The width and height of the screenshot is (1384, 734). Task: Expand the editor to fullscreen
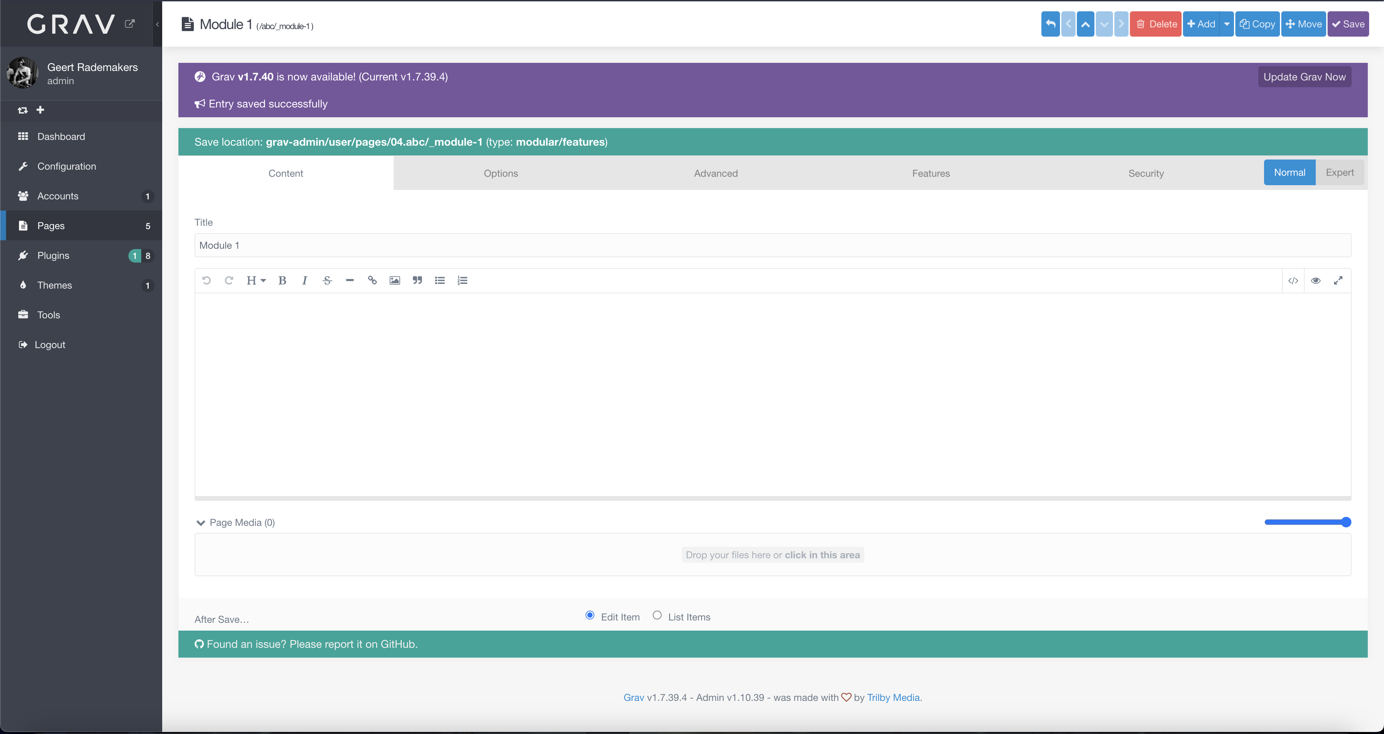coord(1338,280)
